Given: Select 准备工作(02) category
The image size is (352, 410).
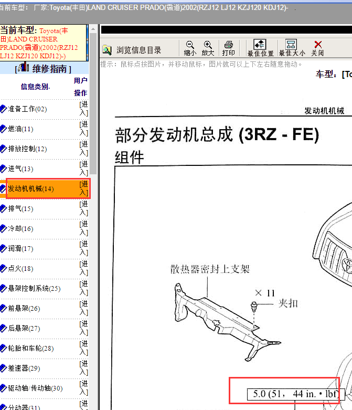Looking at the screenshot, I should tap(27, 109).
